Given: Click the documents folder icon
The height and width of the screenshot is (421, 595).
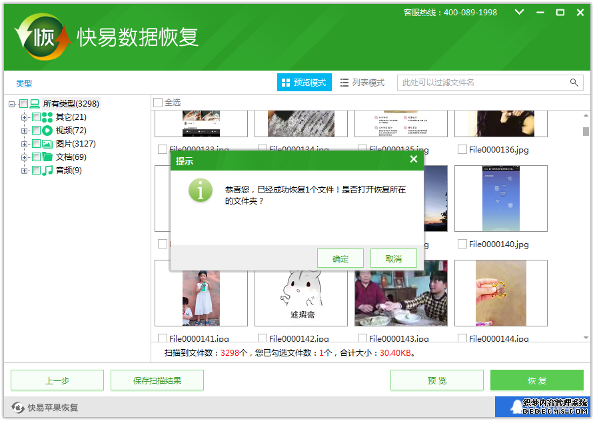Looking at the screenshot, I should point(47,157).
